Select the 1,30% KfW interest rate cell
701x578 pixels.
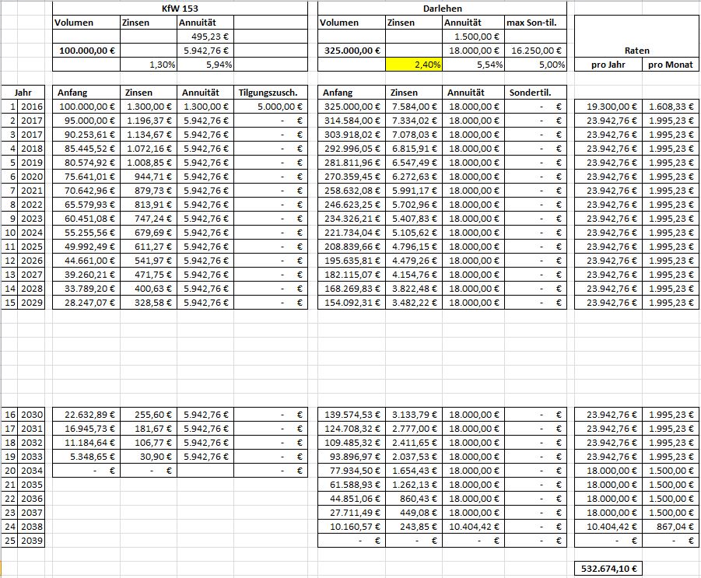[149, 65]
